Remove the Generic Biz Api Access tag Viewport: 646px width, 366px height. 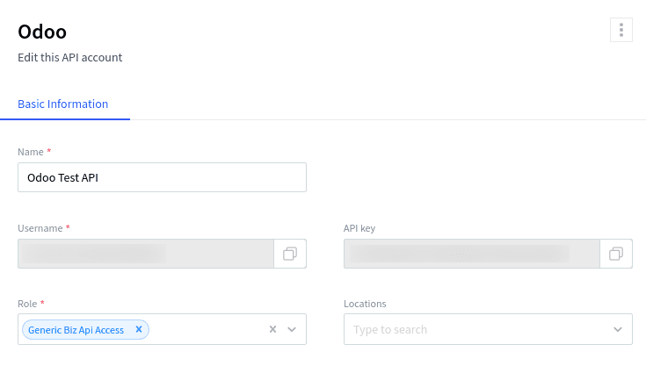point(139,329)
